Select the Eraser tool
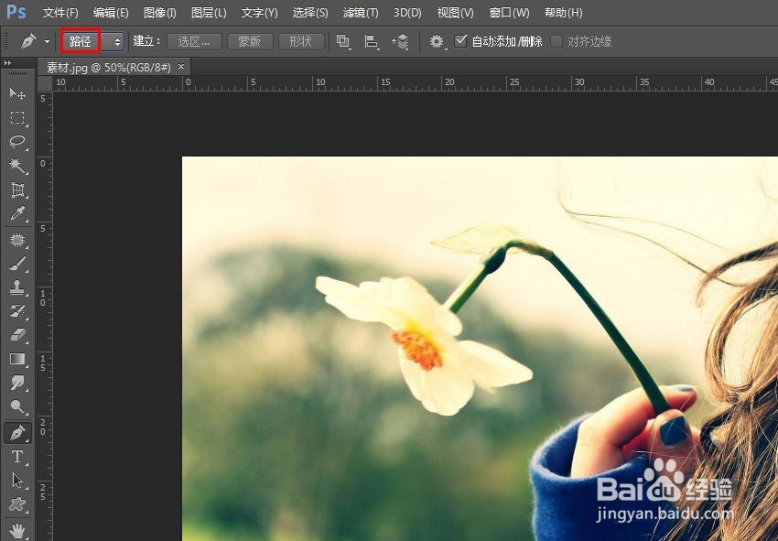The height and width of the screenshot is (541, 778). [x=17, y=336]
